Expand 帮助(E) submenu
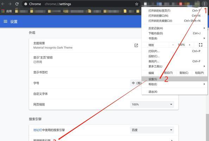Screen dimensions: 209x141 click(x=175, y=84)
